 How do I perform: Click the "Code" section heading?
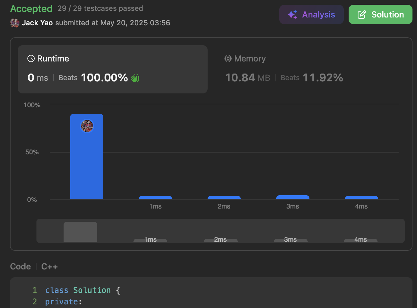(x=20, y=267)
